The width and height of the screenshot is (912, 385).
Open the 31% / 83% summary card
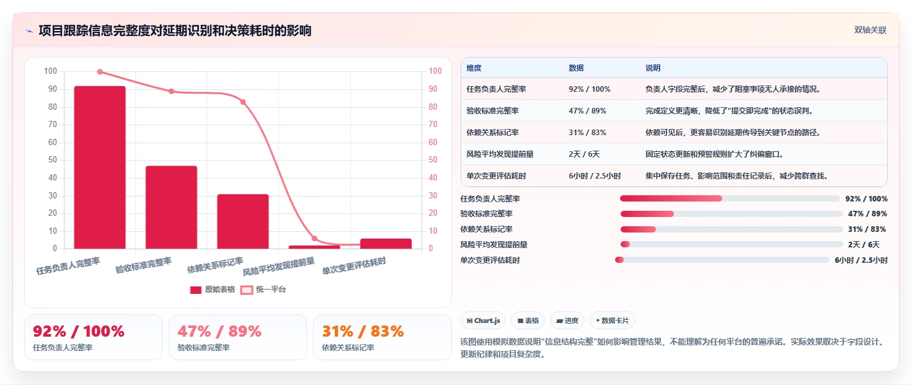click(x=383, y=337)
